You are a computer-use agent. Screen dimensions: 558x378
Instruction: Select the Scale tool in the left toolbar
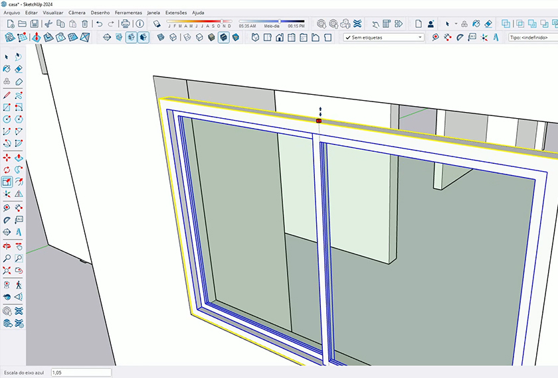pos(7,182)
